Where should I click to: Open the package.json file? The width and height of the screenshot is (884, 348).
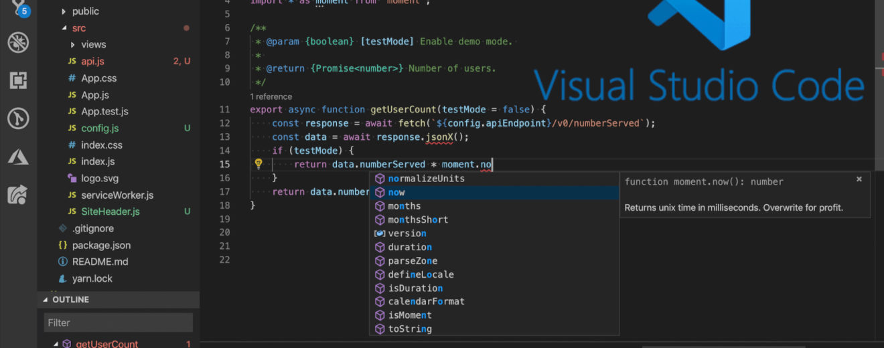[x=101, y=245]
